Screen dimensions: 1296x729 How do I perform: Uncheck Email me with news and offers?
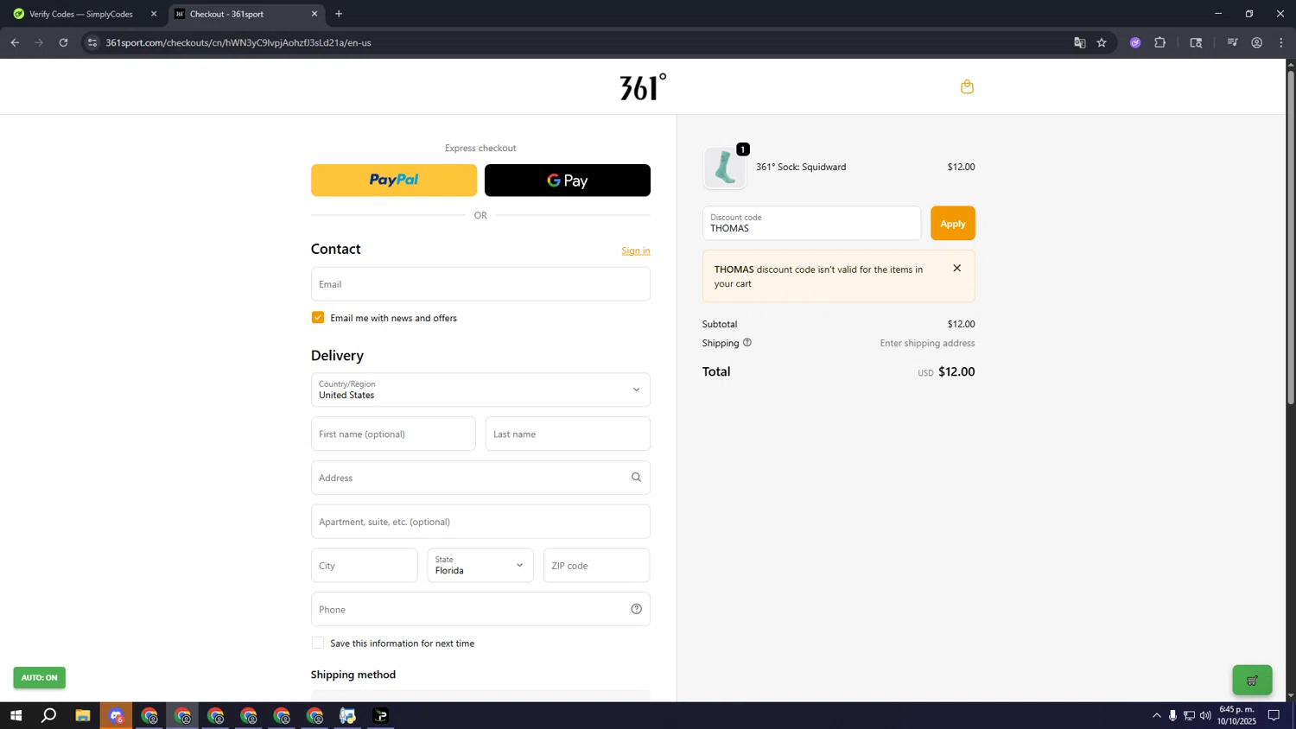pyautogui.click(x=318, y=318)
